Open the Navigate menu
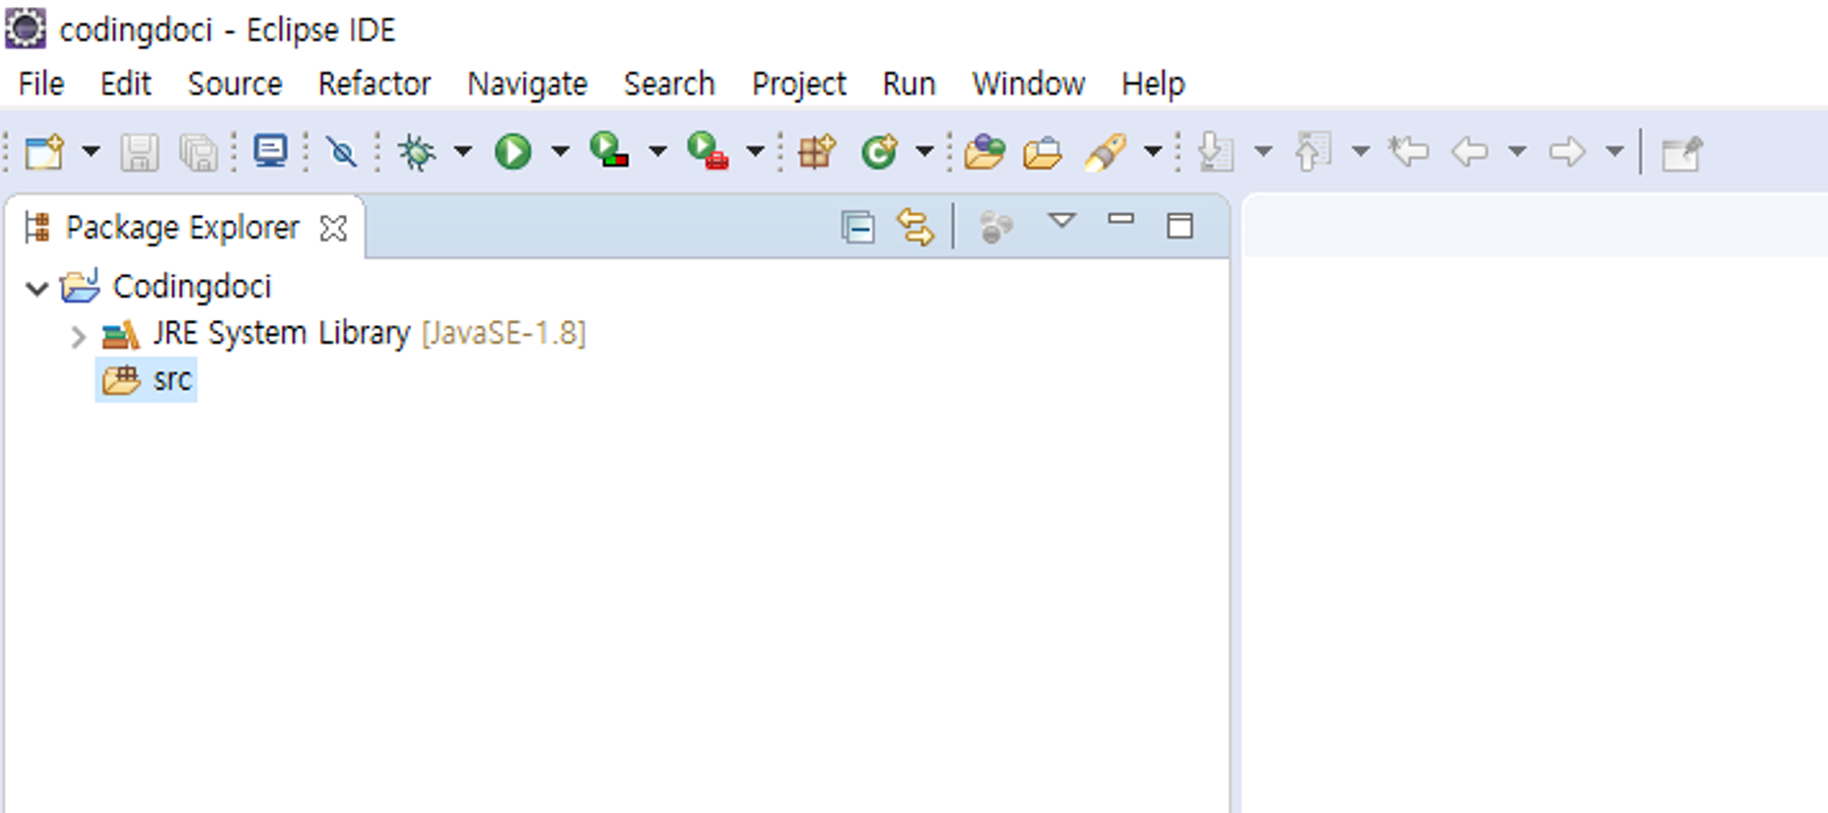This screenshot has width=1828, height=813. (528, 84)
